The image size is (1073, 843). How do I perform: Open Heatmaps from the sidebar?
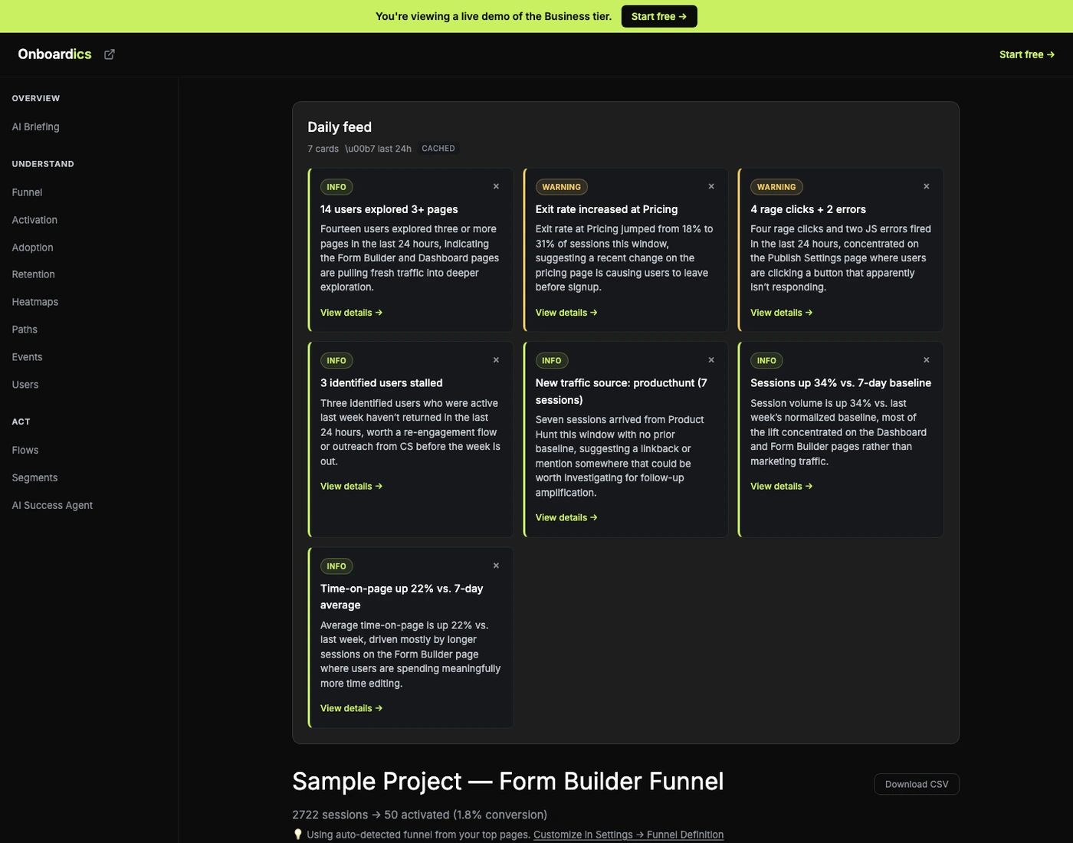tap(34, 302)
